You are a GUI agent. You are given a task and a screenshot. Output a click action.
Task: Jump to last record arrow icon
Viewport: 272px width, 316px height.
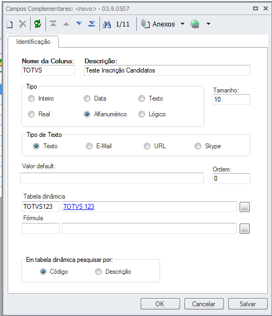(x=92, y=24)
